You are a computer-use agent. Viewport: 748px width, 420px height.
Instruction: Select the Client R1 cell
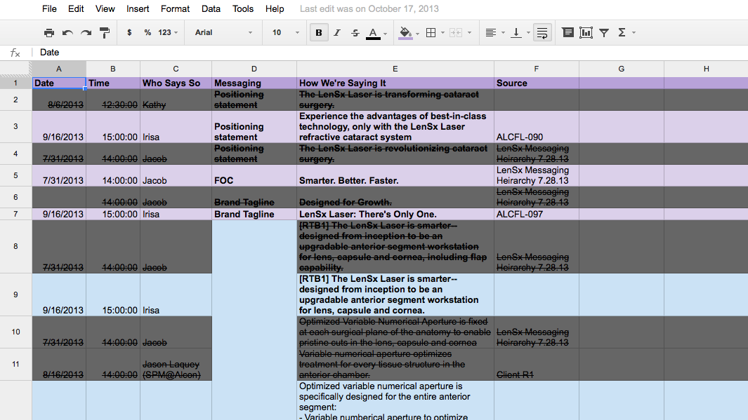536,365
